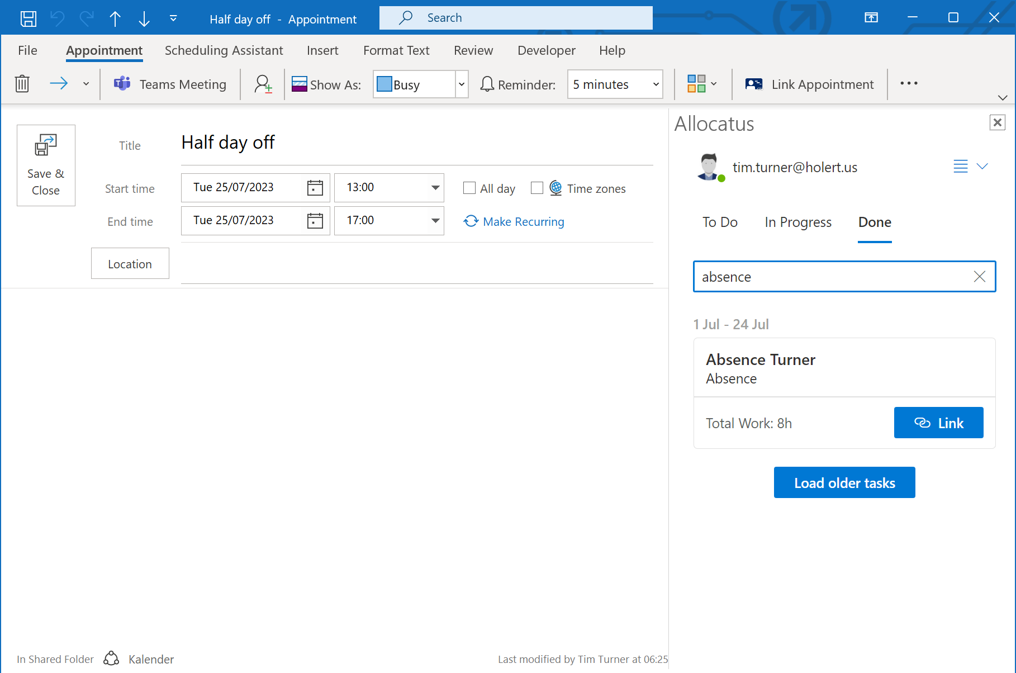Tick the All day checkbox

click(469, 188)
